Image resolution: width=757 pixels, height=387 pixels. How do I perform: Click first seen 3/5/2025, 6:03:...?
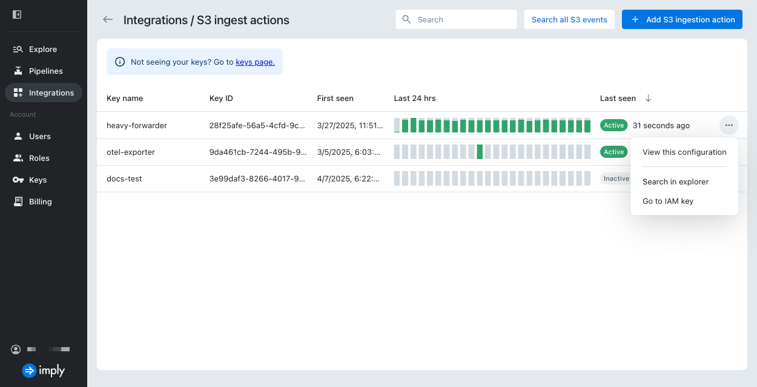[348, 152]
